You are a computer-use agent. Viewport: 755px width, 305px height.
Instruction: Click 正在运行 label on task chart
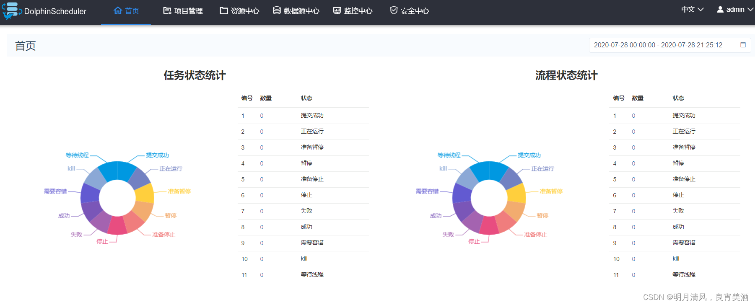pos(171,168)
